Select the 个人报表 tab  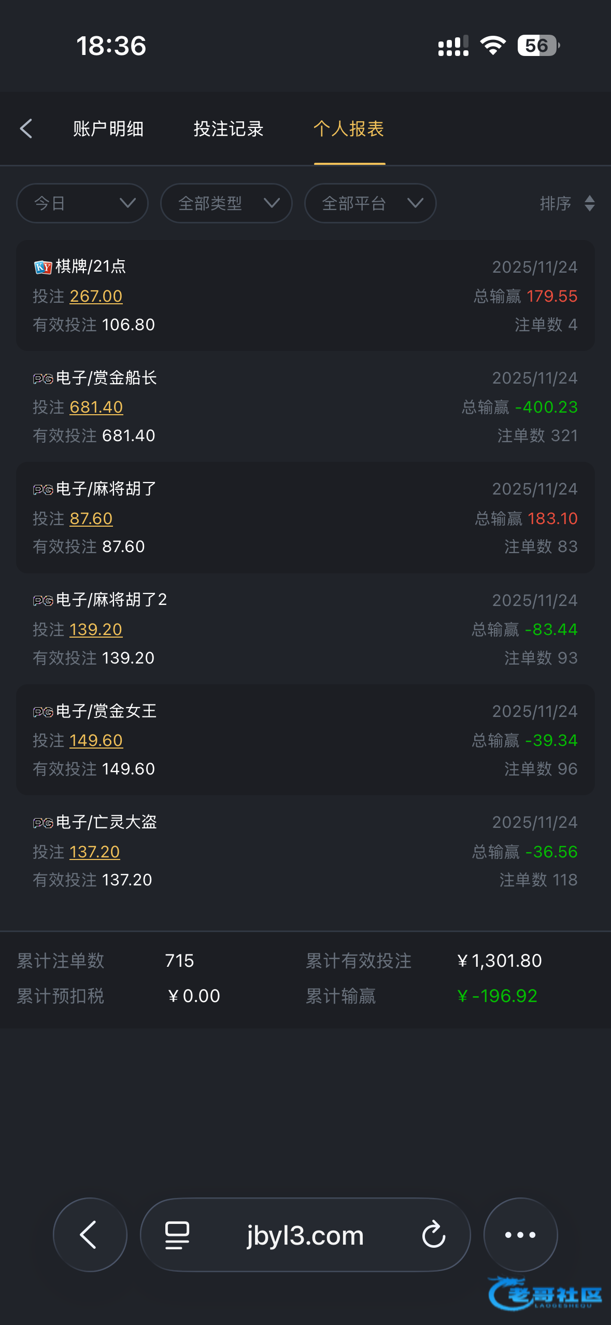[349, 129]
